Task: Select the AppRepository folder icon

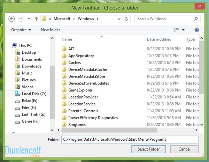Action: pyautogui.click(x=64, y=56)
